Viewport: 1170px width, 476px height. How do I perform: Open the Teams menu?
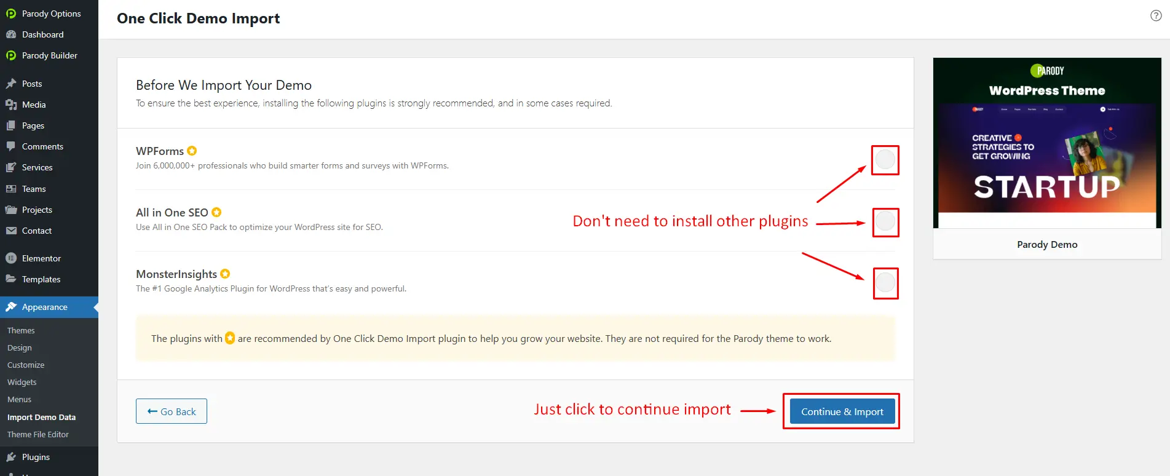(49, 189)
